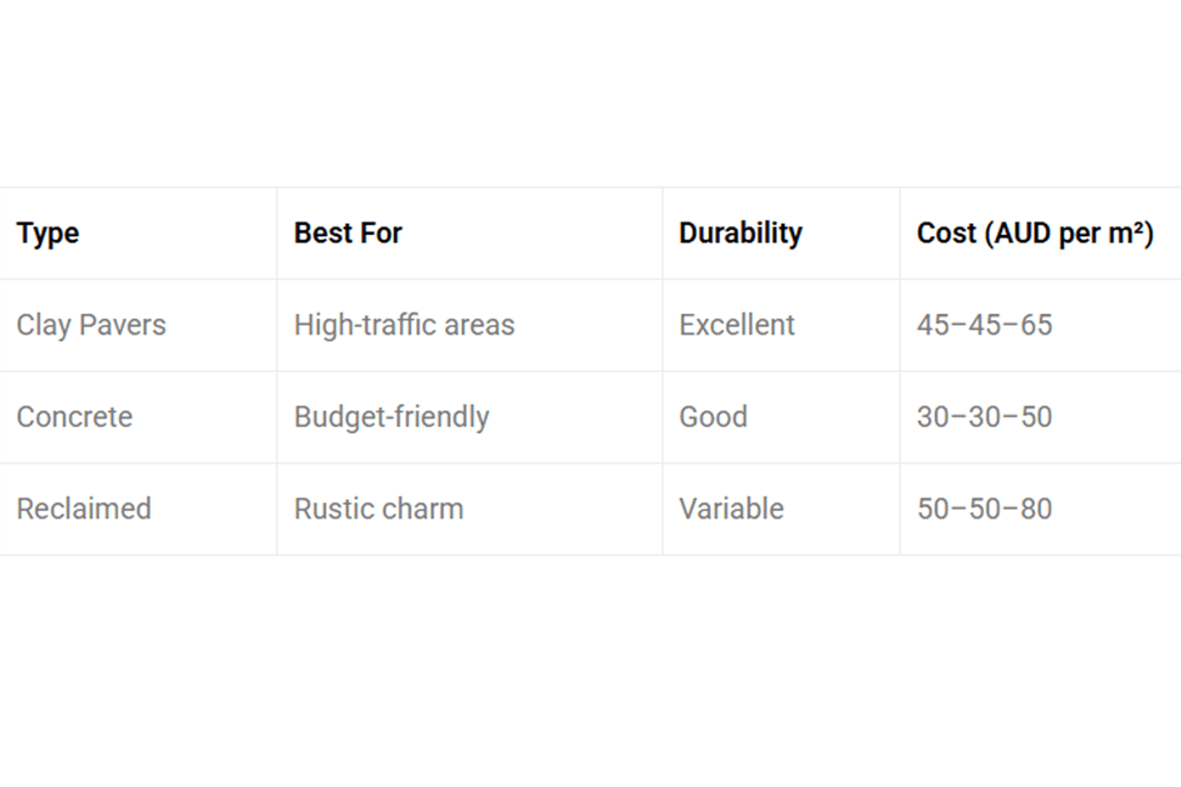Click the 'Budget-friendly' cell

click(x=391, y=417)
